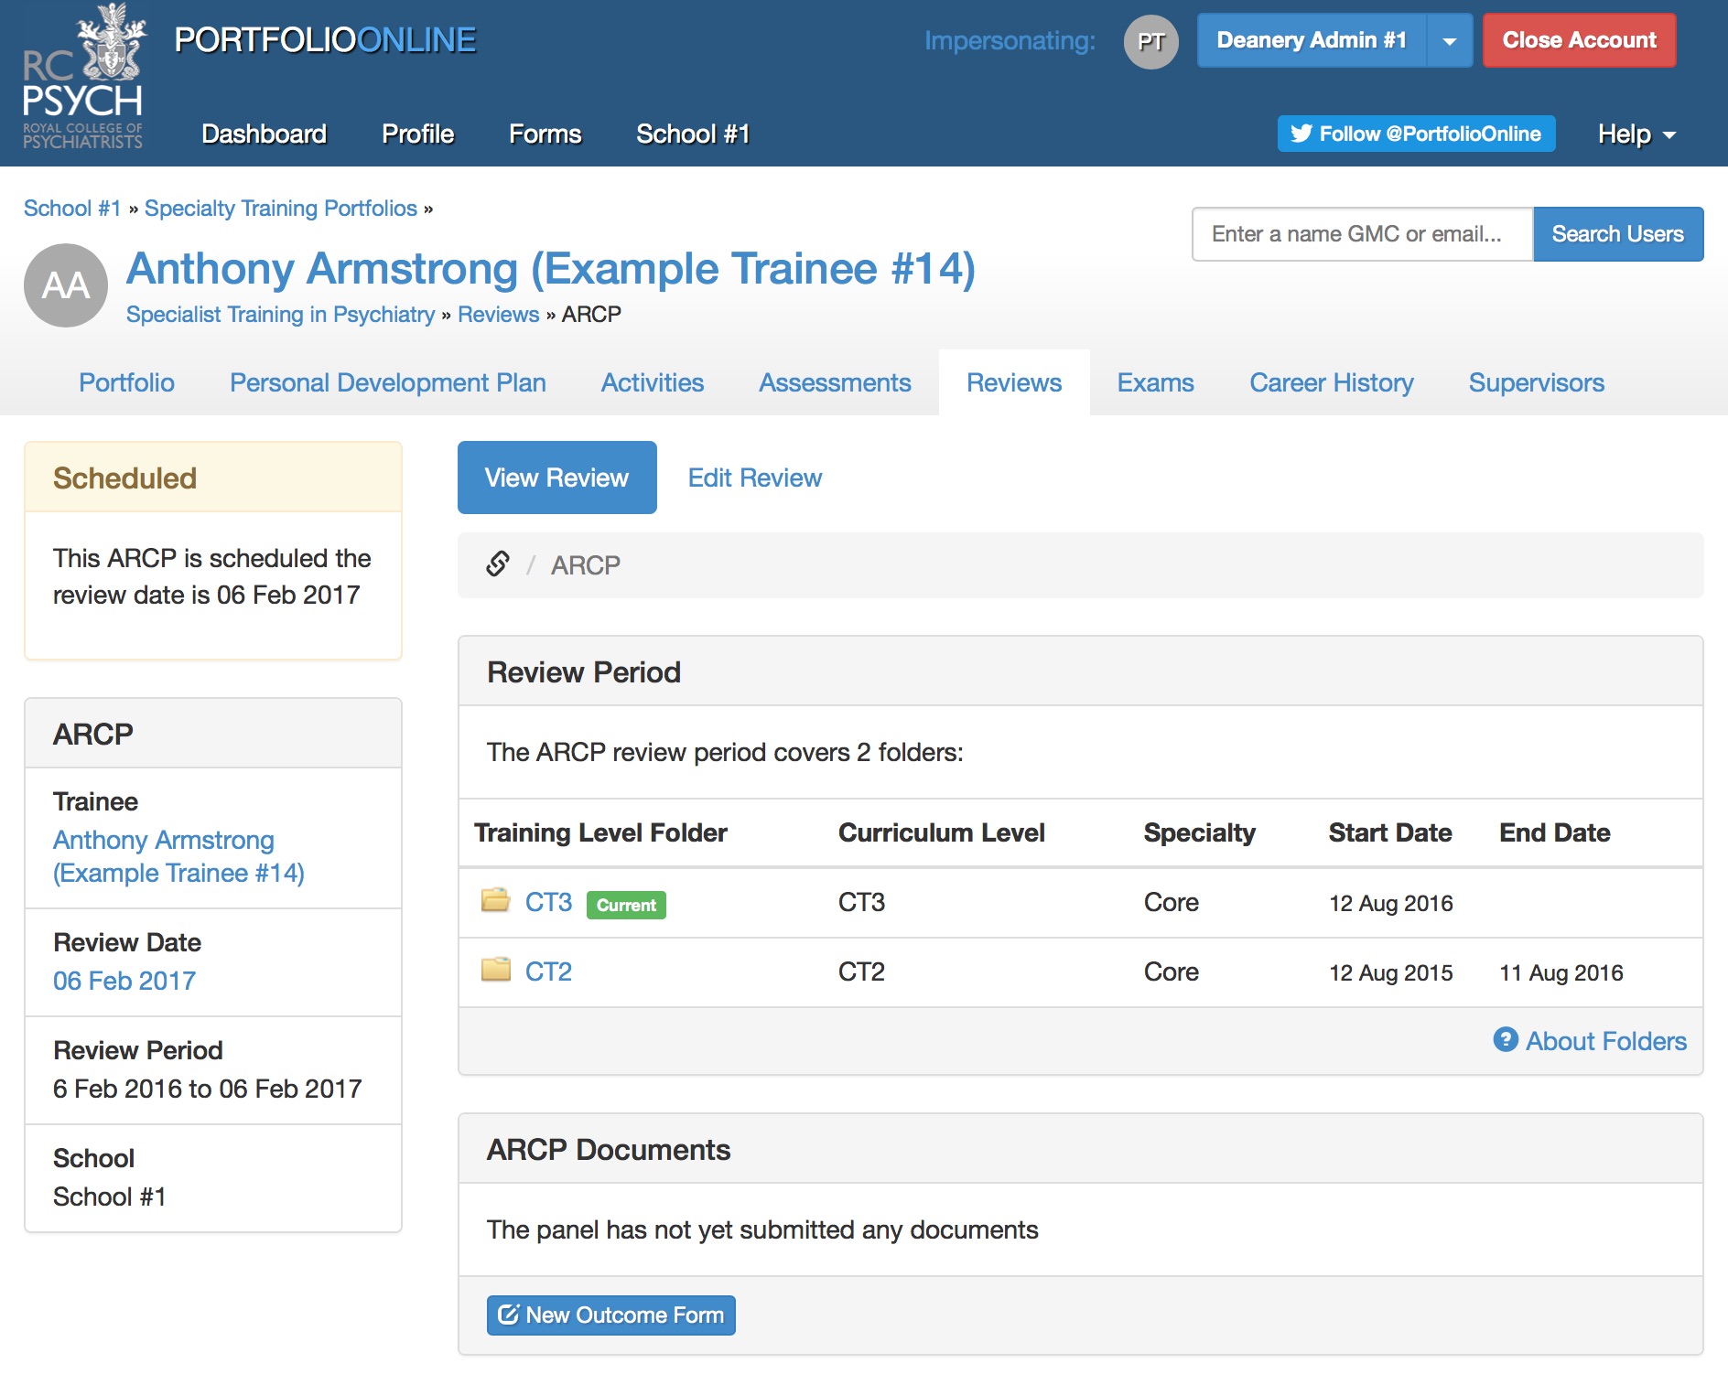Viewport: 1728px width, 1374px height.
Task: Expand the Deanery Admin #1 dropdown arrow
Action: pos(1449,41)
